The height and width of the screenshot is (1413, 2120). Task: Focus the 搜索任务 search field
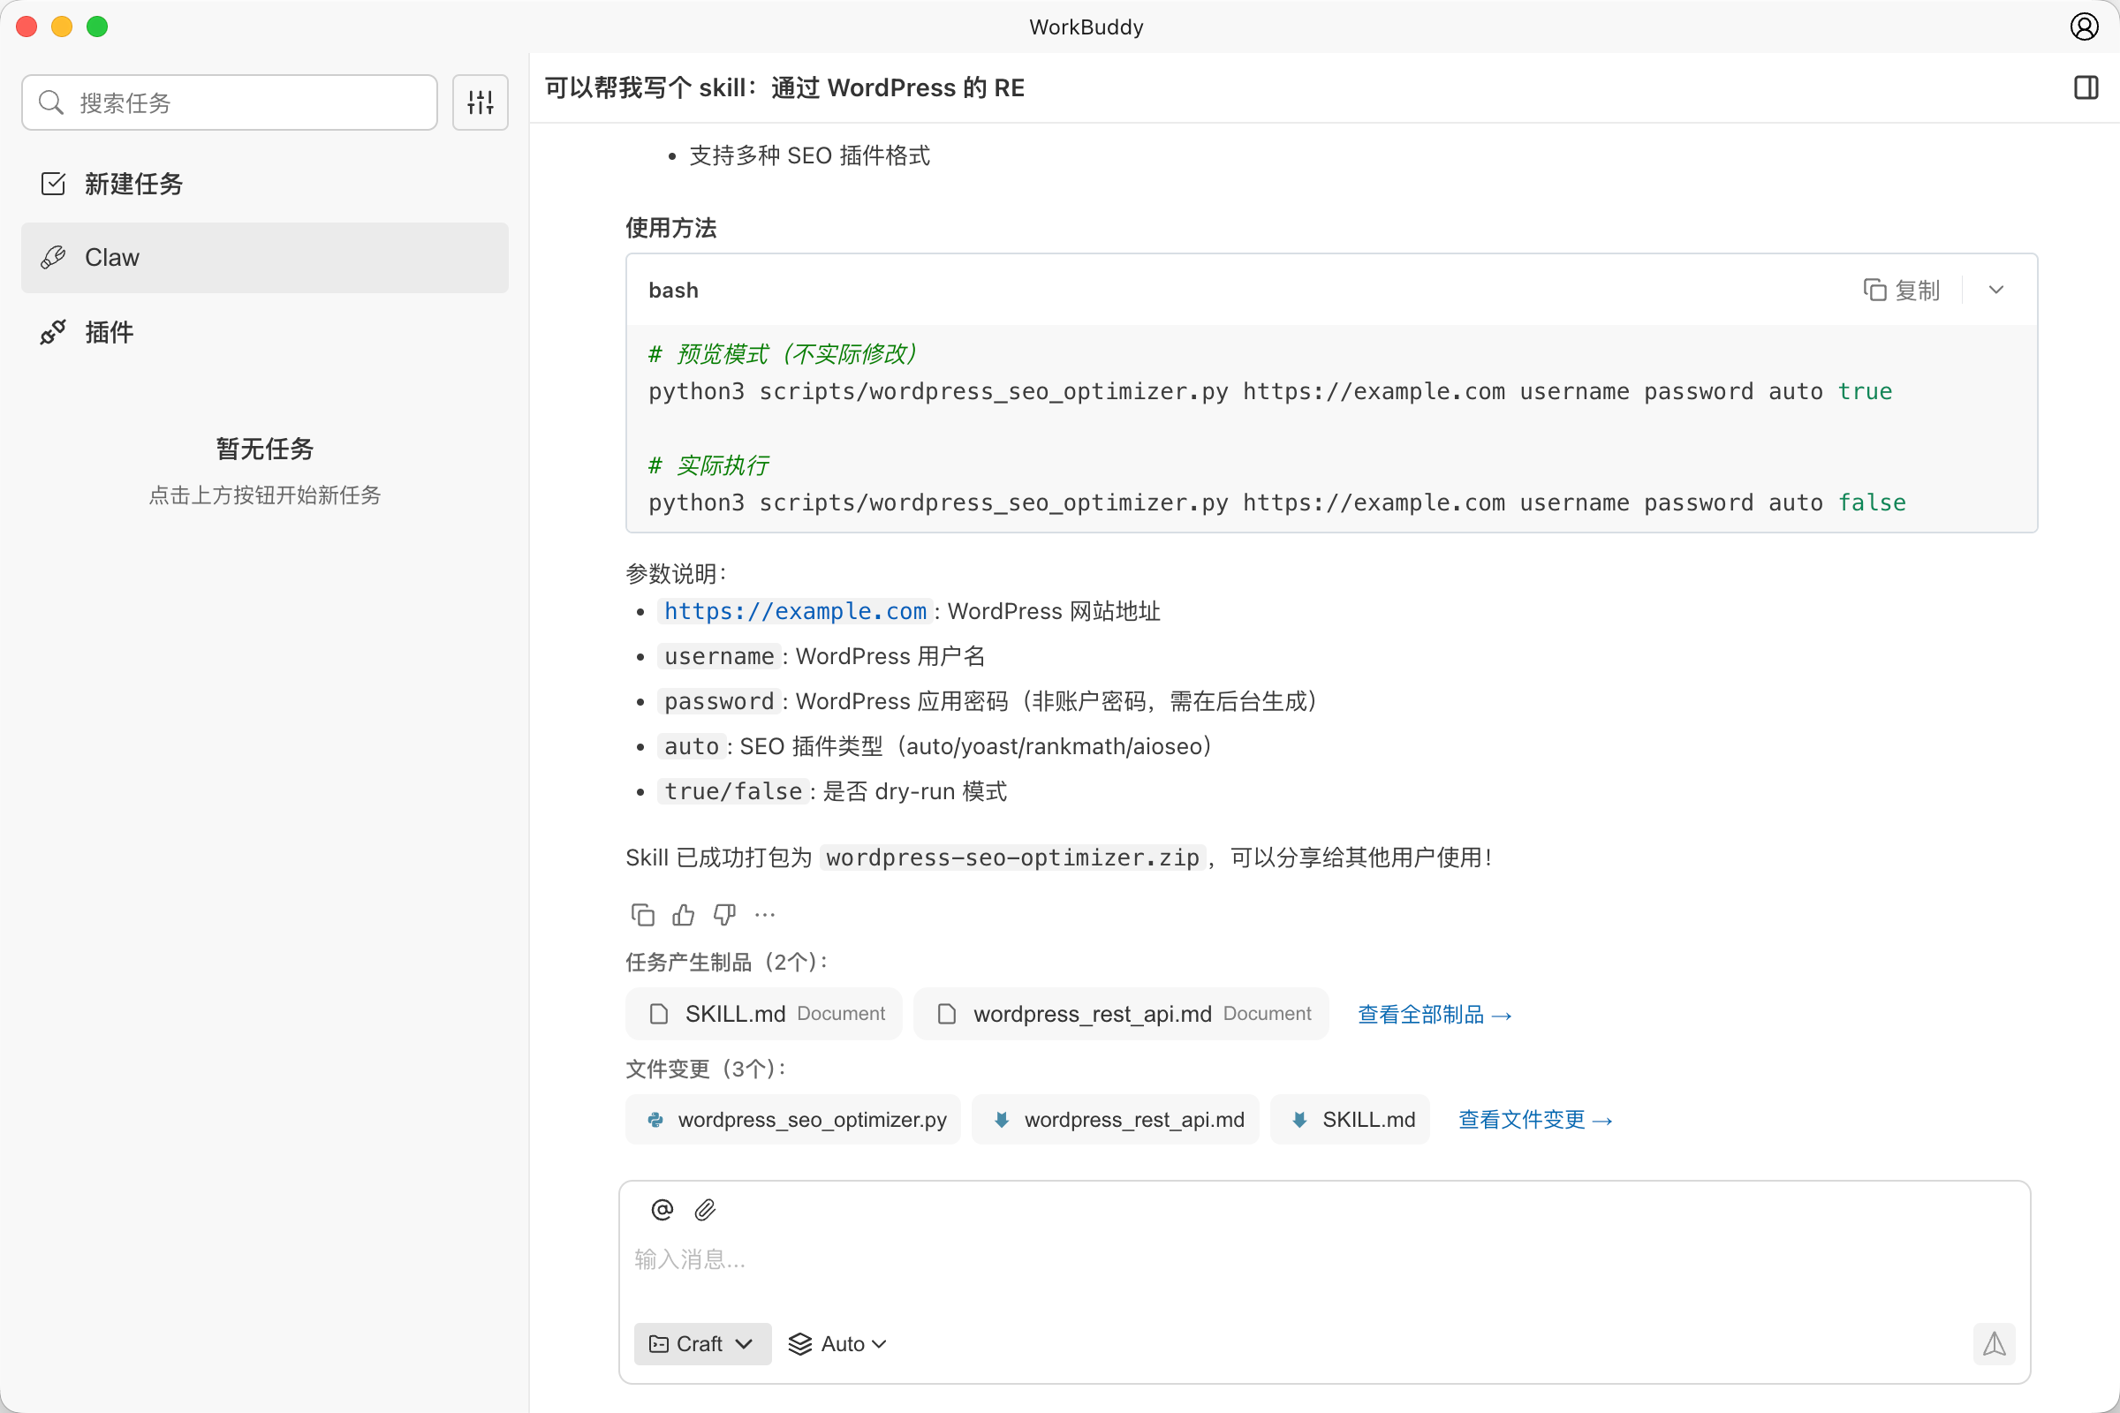230,102
